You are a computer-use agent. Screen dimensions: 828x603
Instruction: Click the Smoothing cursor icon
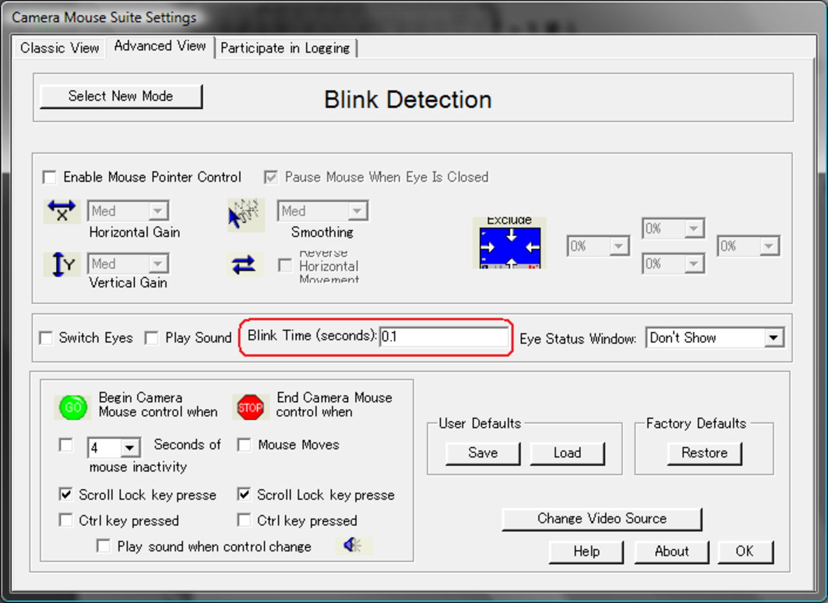pos(245,215)
